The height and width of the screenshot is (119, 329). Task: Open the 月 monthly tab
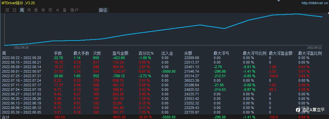[x=29, y=10]
